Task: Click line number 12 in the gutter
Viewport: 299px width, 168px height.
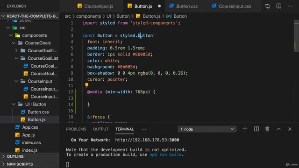Action: click(x=71, y=92)
